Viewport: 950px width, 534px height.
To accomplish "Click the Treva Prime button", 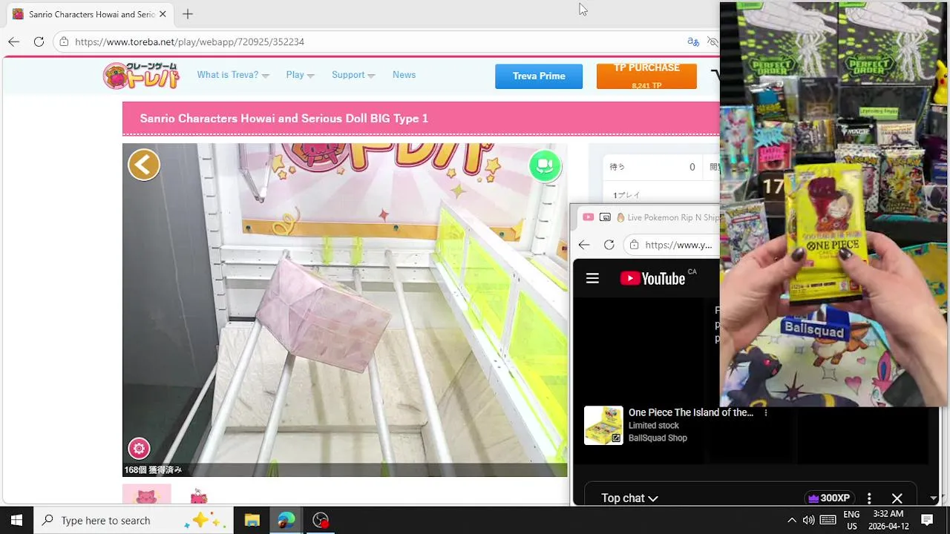I will tap(539, 76).
